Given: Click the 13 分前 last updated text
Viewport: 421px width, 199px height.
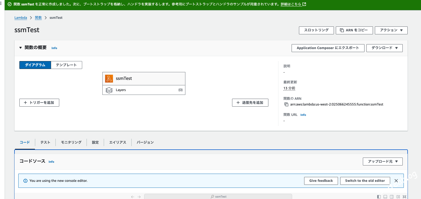Looking at the screenshot, I should 289,88.
